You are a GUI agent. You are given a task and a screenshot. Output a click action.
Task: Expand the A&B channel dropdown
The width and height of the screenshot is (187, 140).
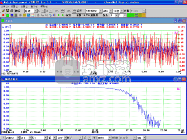[x=111, y=11]
